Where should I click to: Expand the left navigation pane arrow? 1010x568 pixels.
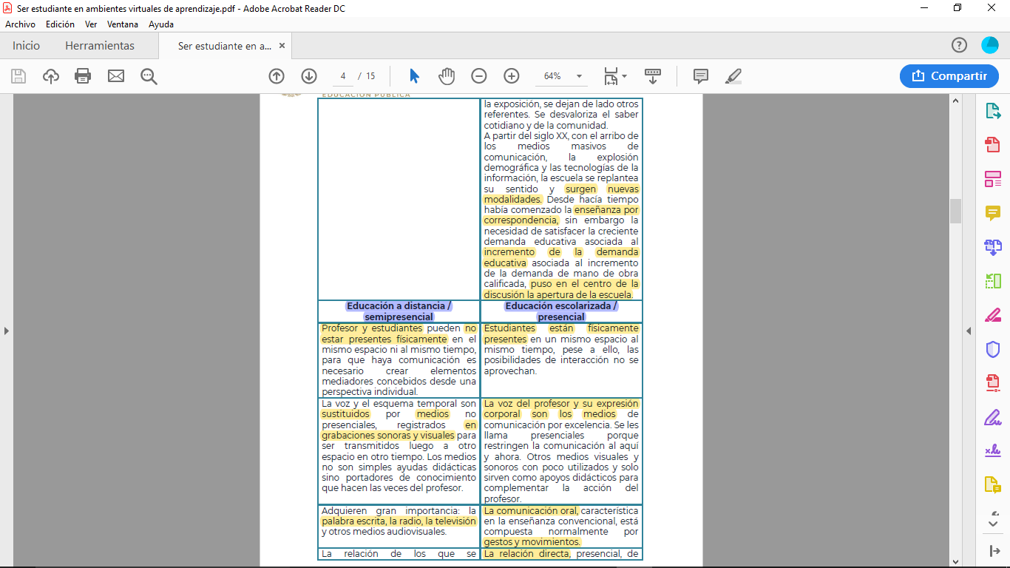pos(7,331)
